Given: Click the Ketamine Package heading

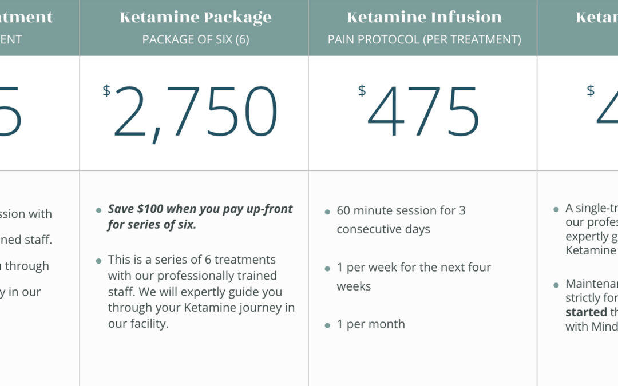Looking at the screenshot, I should tap(196, 18).
